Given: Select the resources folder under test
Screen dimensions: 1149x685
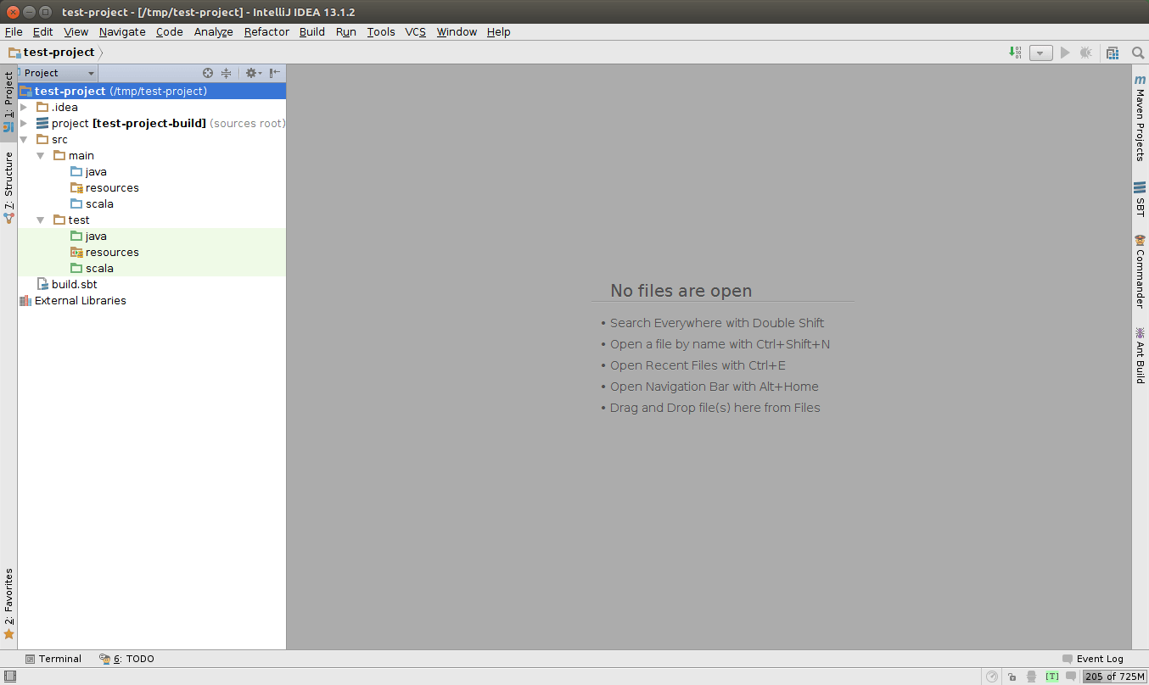Looking at the screenshot, I should pyautogui.click(x=104, y=252).
